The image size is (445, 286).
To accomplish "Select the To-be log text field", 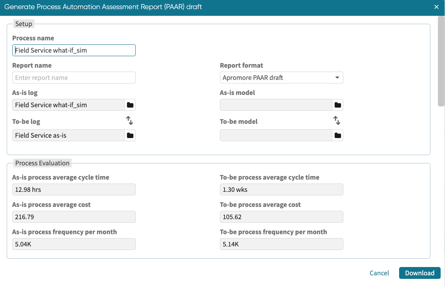I will pos(68,135).
